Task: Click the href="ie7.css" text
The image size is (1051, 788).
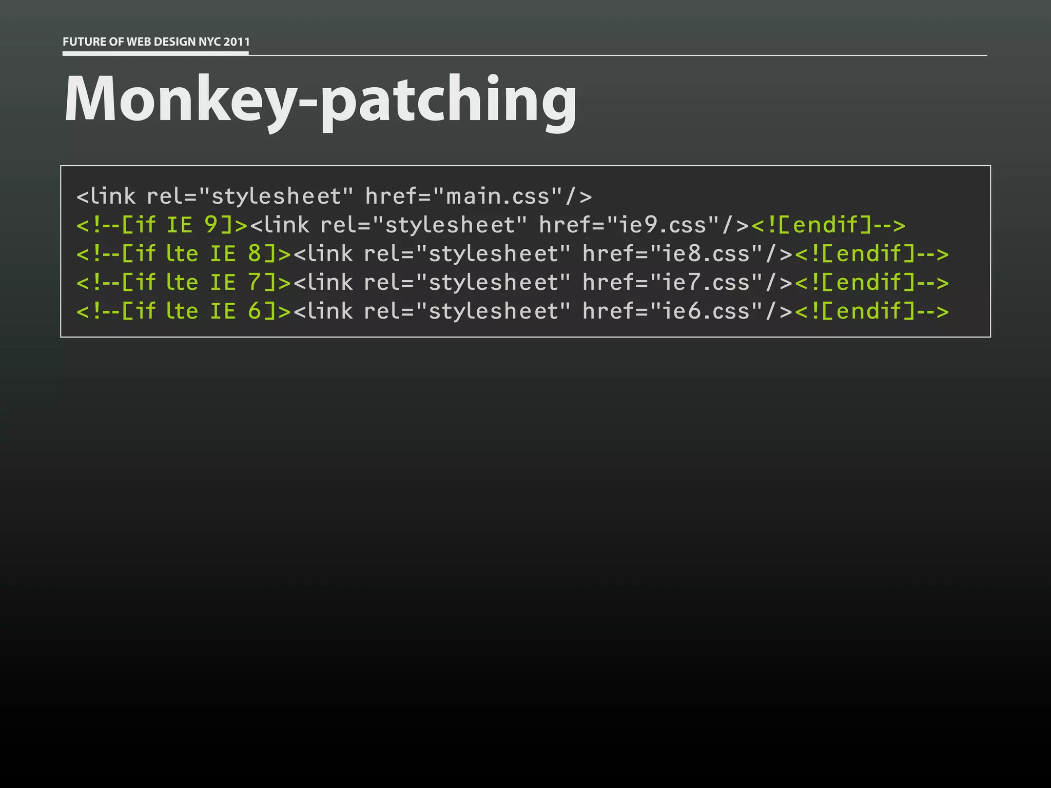Action: 672,282
